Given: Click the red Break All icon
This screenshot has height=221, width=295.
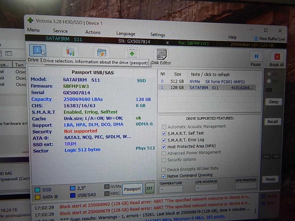Looking at the screenshot, I should pos(277,57).
